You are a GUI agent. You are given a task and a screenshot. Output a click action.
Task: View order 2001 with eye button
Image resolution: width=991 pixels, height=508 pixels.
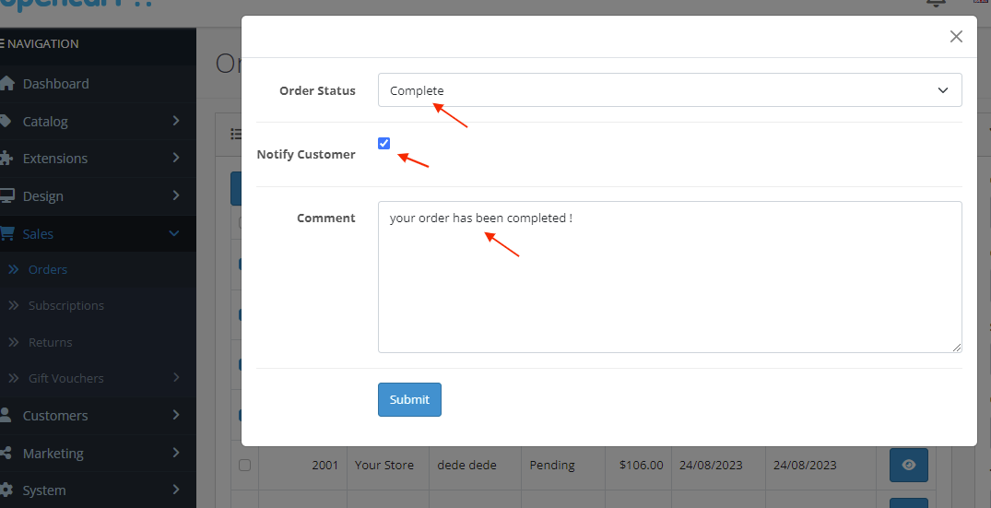point(908,466)
